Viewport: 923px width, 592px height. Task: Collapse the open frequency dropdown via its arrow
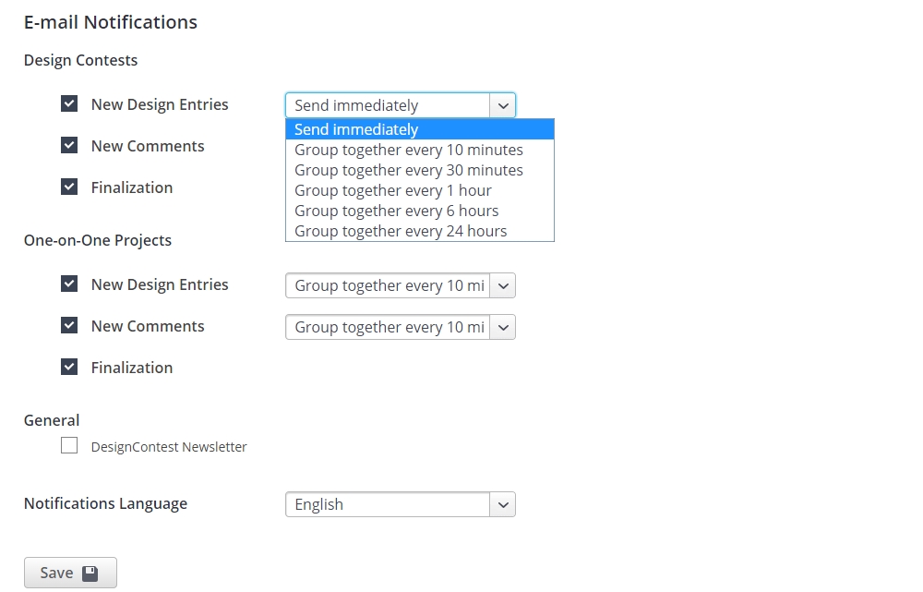503,104
